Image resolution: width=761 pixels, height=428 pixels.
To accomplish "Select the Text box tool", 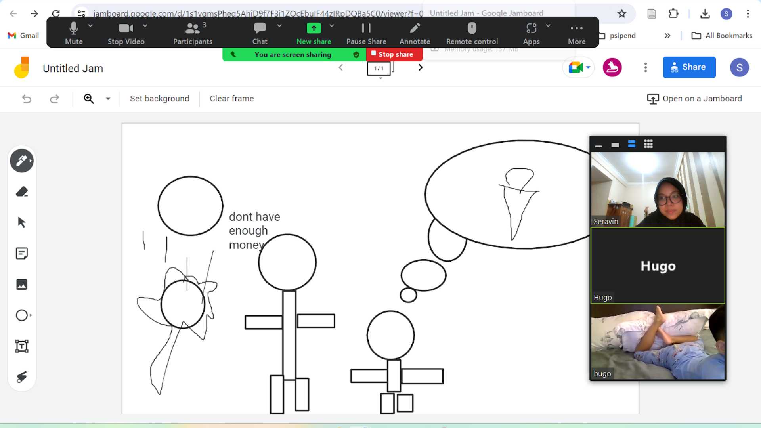I will [21, 346].
